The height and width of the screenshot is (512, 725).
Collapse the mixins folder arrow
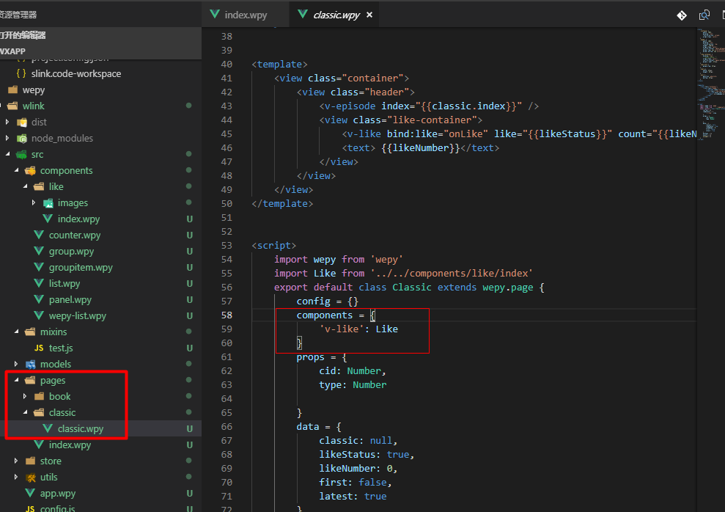pyautogui.click(x=16, y=332)
